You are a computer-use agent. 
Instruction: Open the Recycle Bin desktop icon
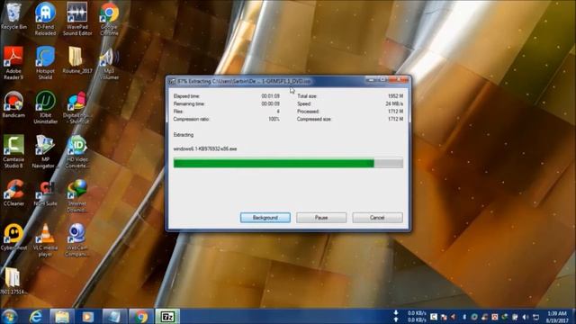point(13,16)
